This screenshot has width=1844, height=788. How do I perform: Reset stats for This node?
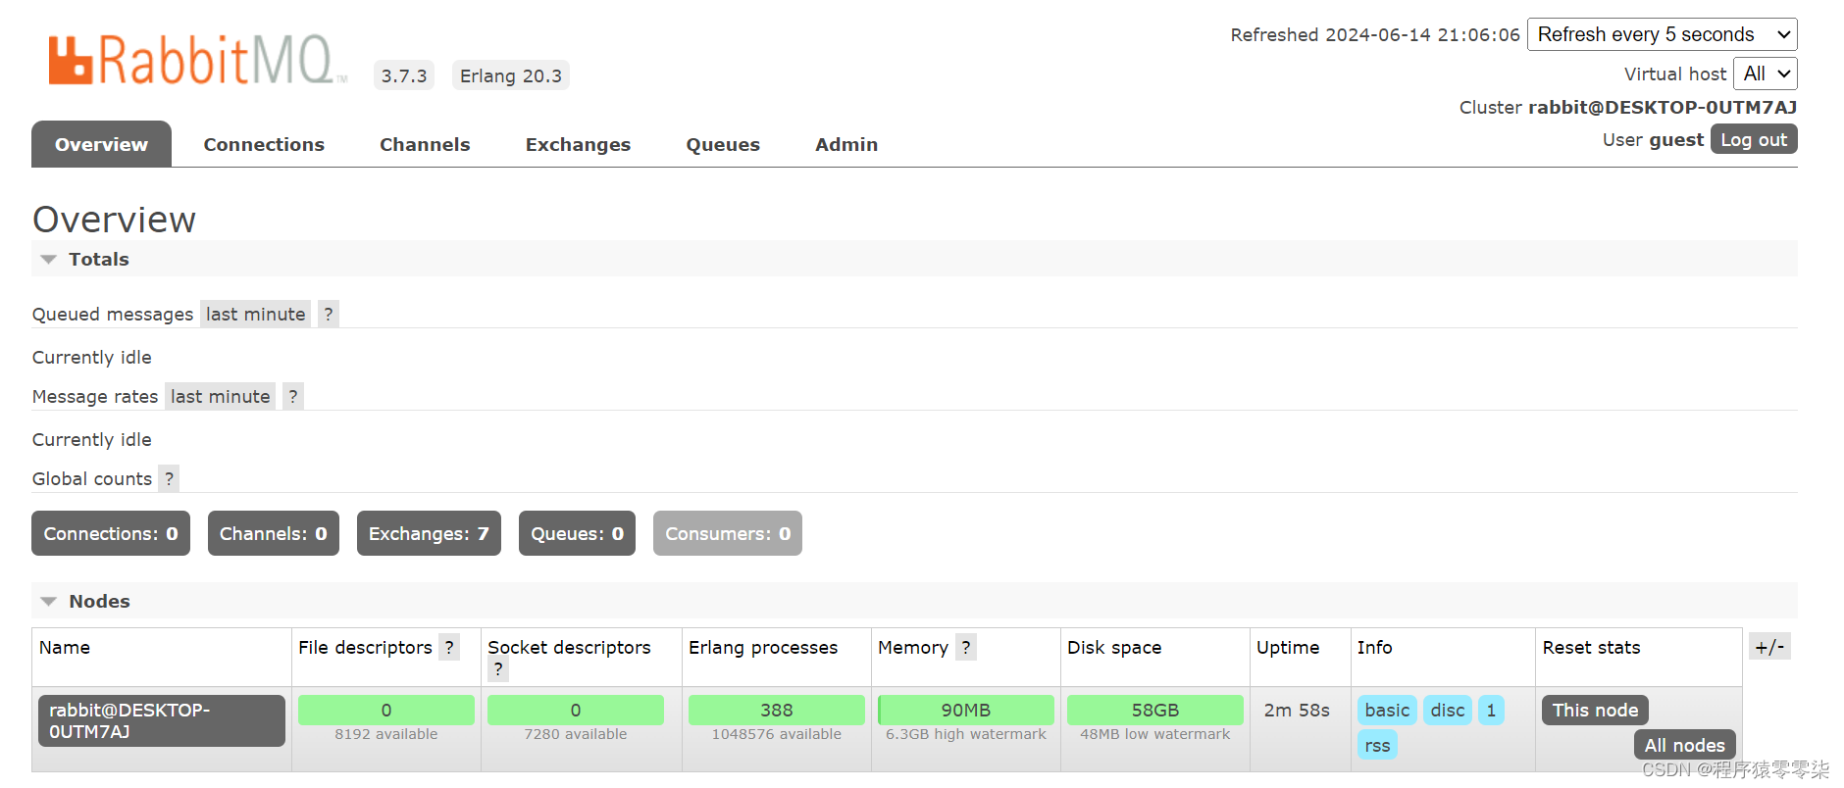pos(1595,710)
